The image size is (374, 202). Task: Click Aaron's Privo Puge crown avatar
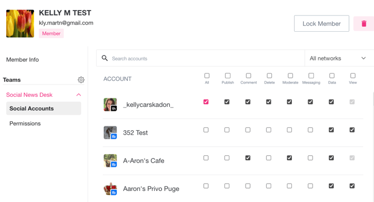pos(110,189)
